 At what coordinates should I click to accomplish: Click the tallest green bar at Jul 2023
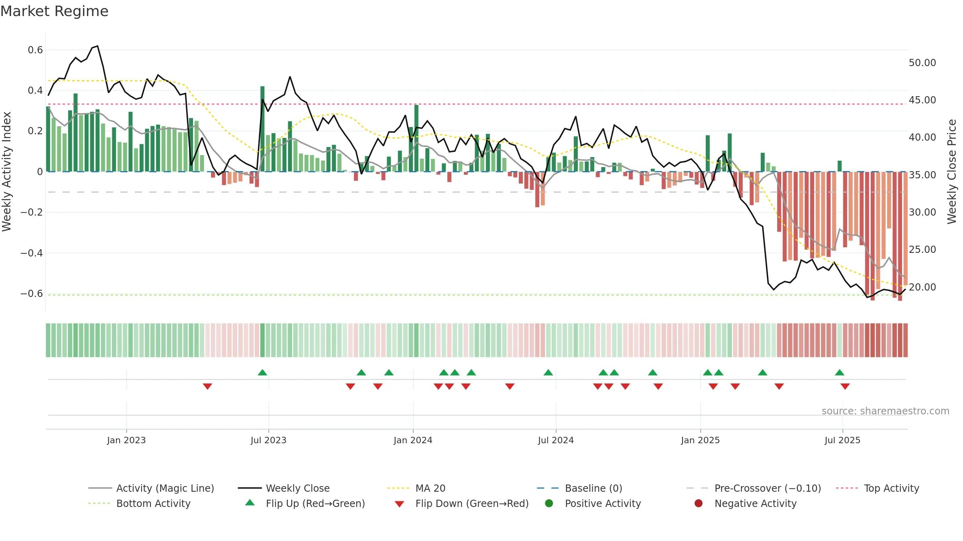(262, 129)
